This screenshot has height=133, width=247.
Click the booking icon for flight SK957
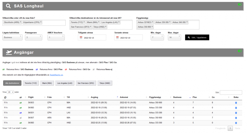point(236,117)
